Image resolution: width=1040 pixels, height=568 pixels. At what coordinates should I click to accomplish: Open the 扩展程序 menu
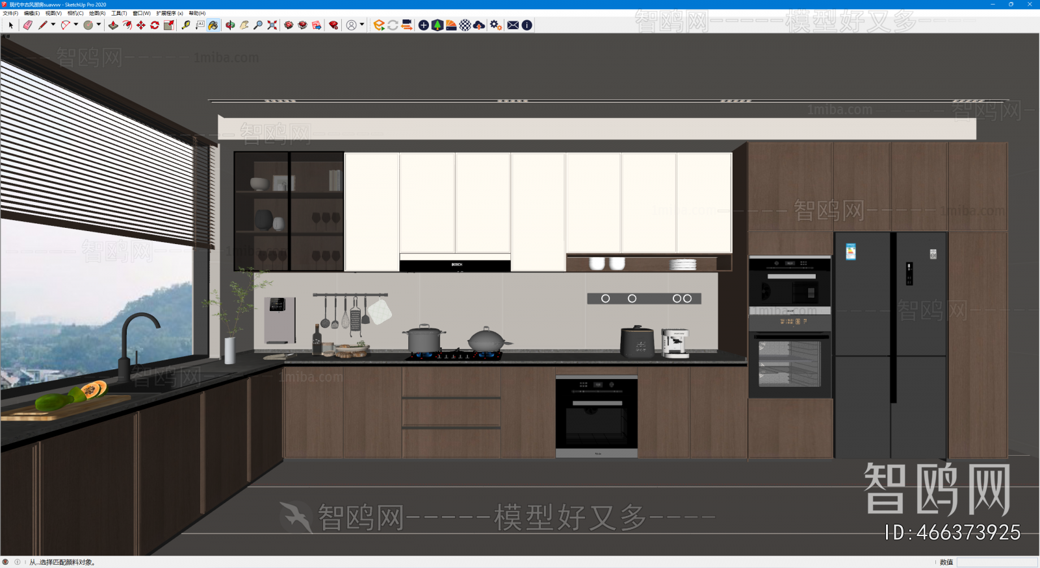point(170,13)
